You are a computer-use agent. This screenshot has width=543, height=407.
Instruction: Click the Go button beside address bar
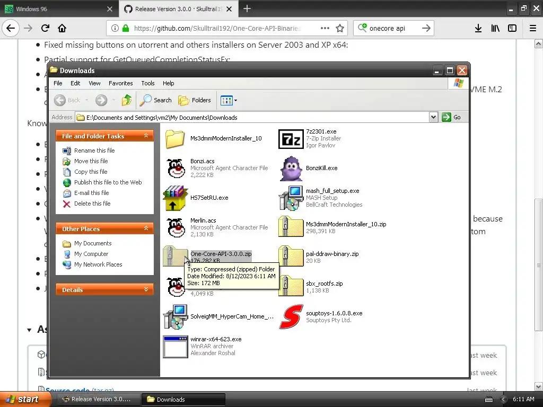point(452,117)
